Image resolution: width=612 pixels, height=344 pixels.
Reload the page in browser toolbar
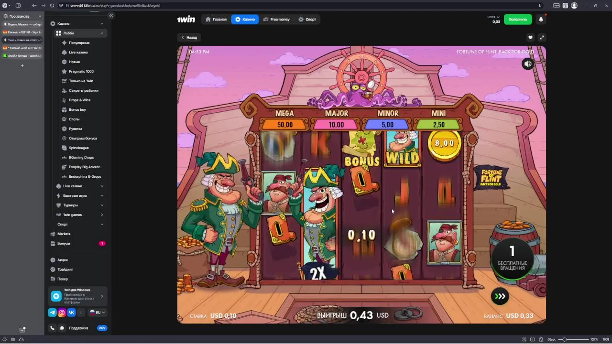(52, 5)
